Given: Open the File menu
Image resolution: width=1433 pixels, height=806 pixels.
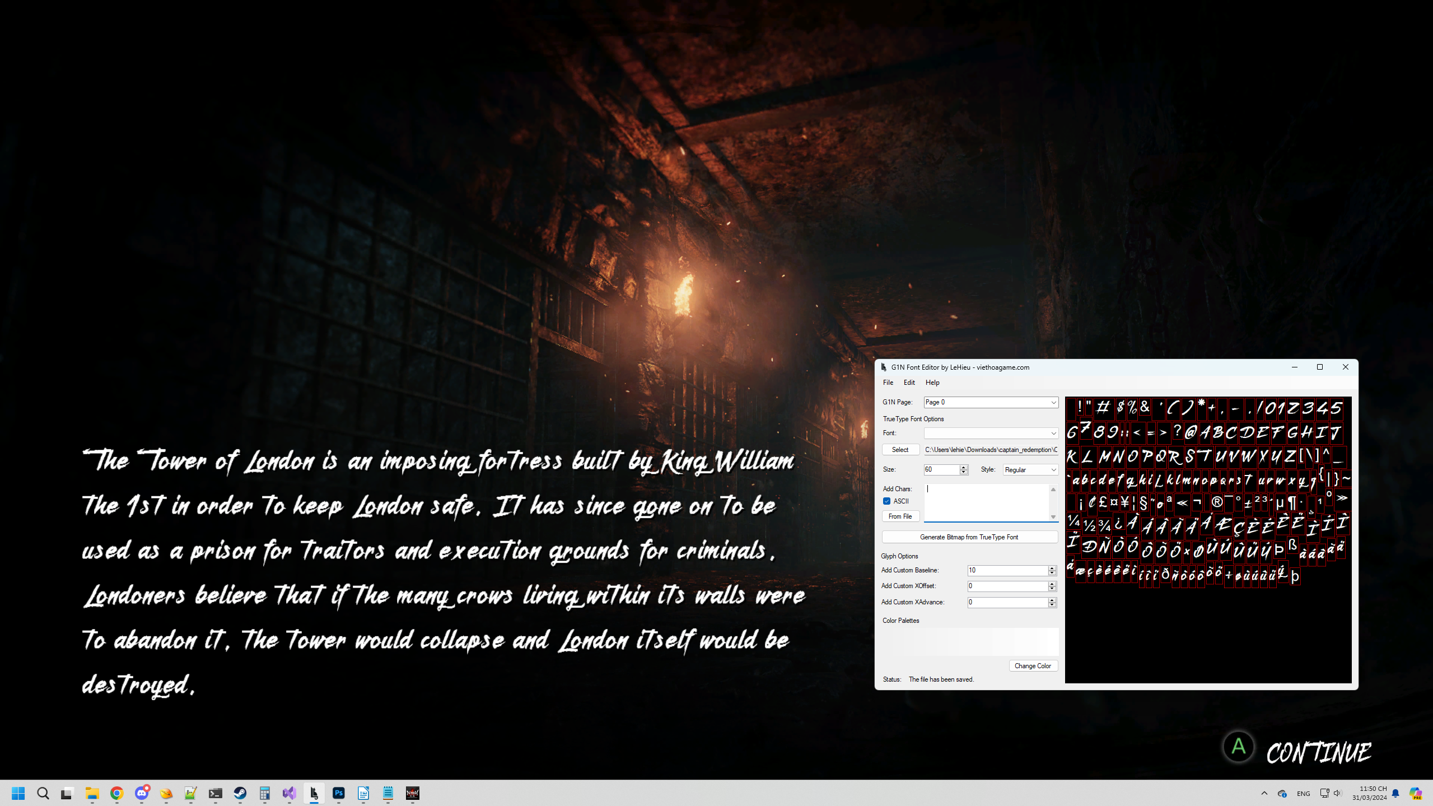Looking at the screenshot, I should 888,382.
